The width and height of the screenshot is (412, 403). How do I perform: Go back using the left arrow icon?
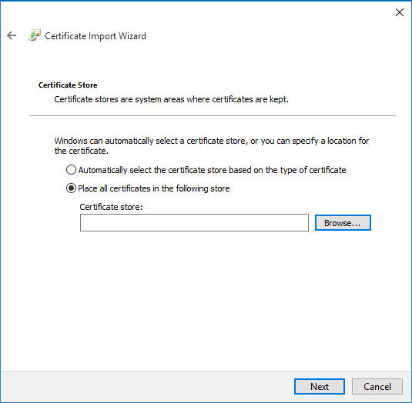[12, 35]
